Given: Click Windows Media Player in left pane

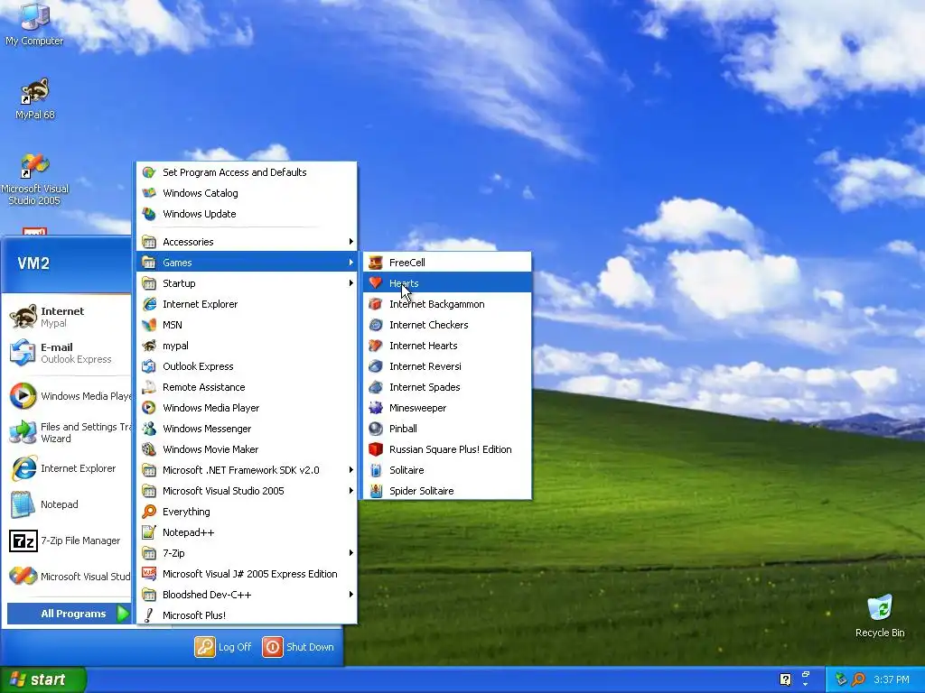Looking at the screenshot, I should coord(69,396).
